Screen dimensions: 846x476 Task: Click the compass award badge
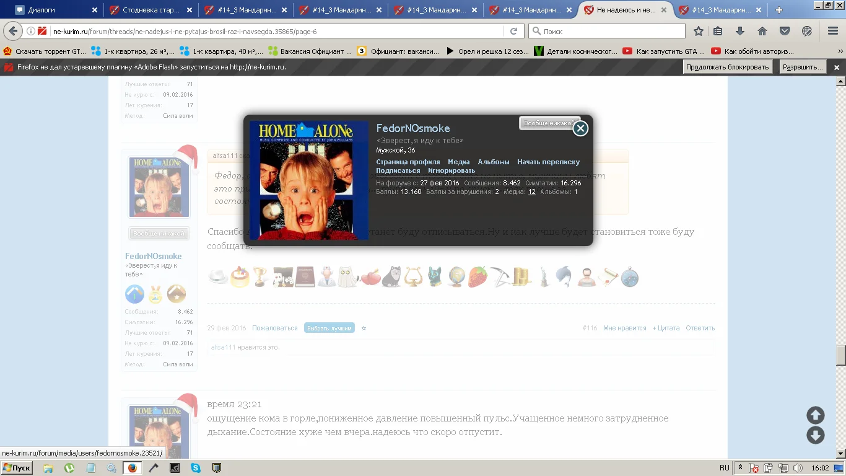[629, 276]
